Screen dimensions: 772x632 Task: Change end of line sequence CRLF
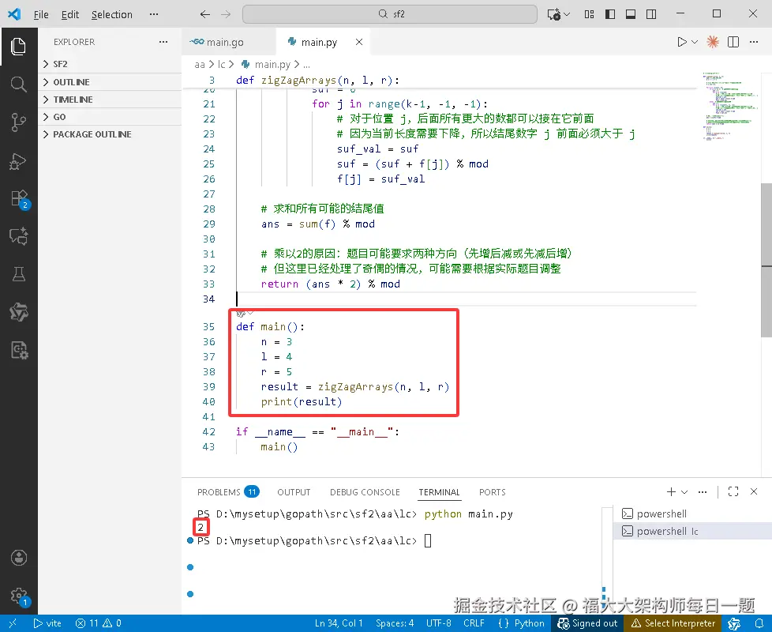click(x=474, y=623)
